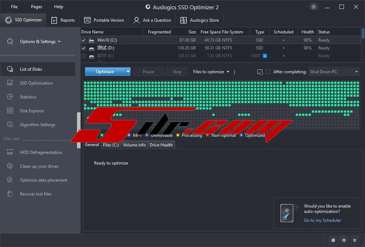Open the Help menu
The width and height of the screenshot is (365, 247).
coord(58,7)
